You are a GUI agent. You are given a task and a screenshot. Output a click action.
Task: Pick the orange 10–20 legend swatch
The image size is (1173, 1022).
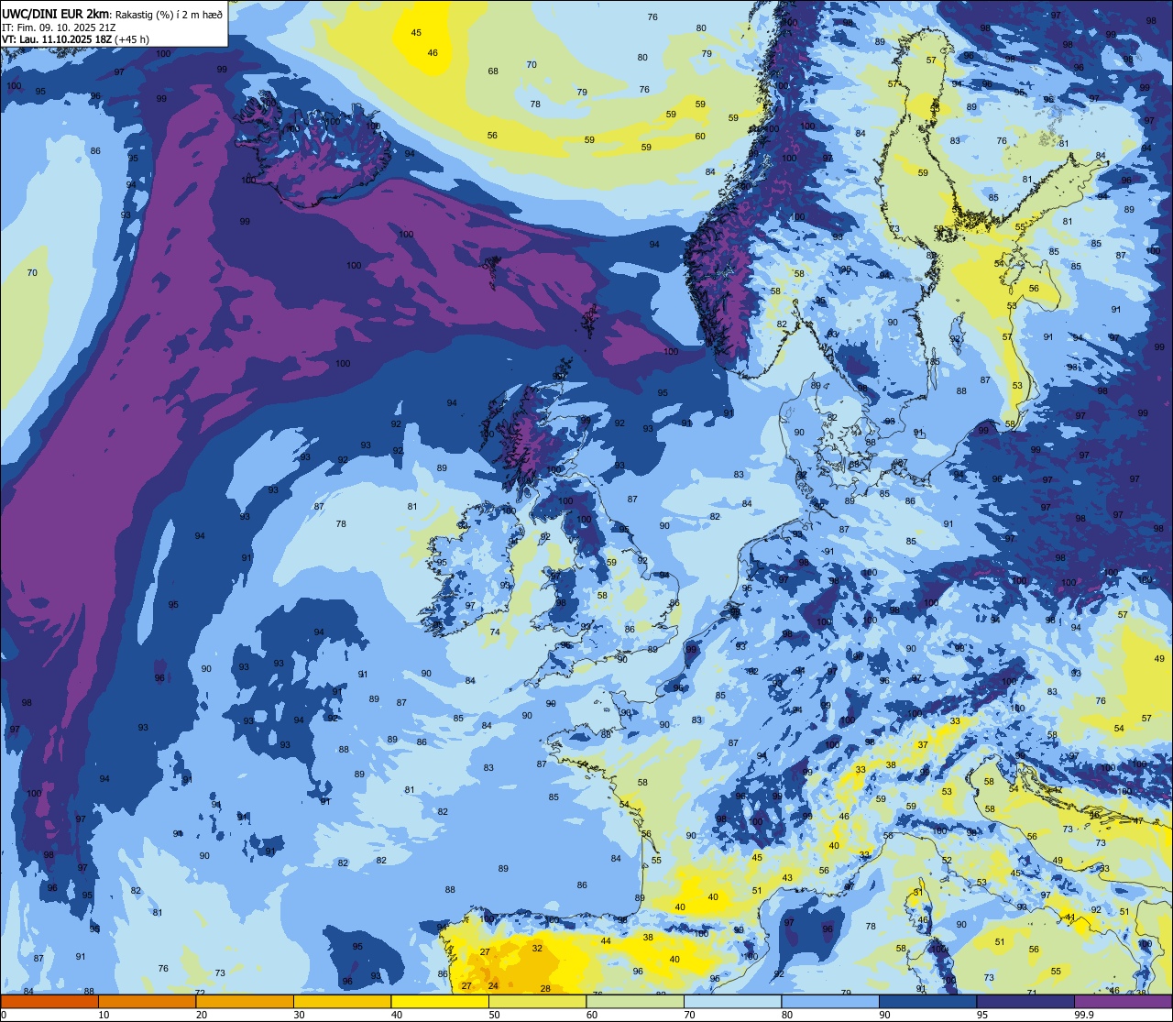[x=147, y=1001]
